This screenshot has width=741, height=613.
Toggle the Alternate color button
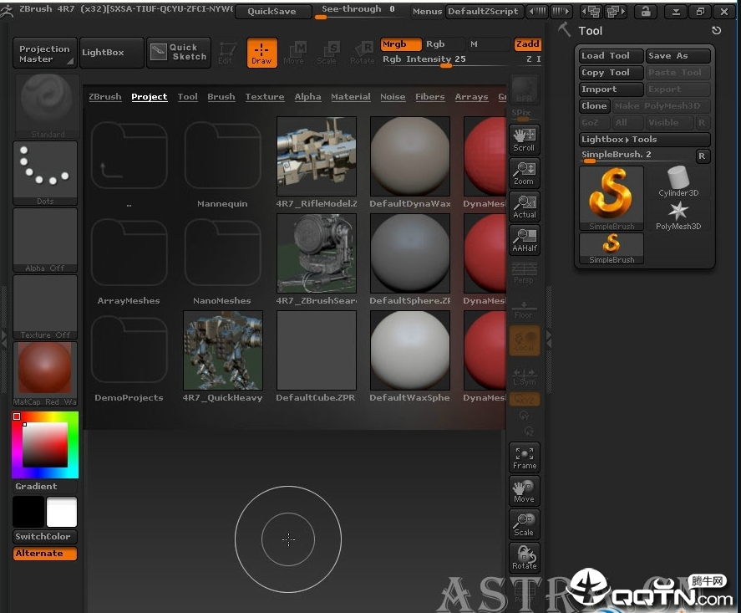click(x=45, y=554)
